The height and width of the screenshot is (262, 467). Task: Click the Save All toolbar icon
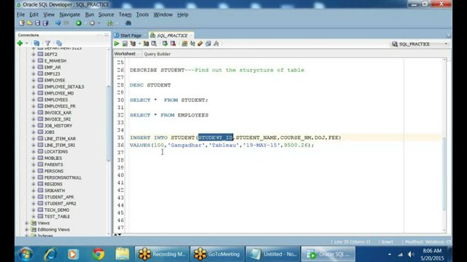point(45,23)
